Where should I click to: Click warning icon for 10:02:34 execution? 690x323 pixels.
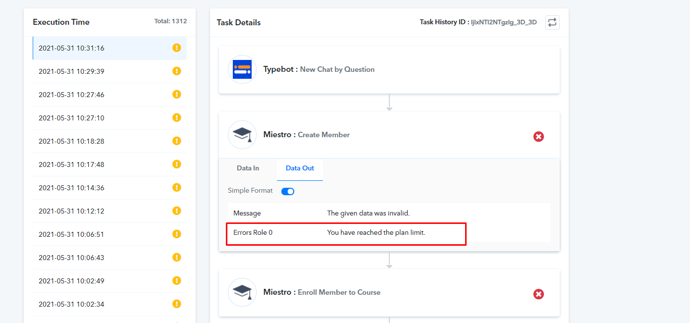pyautogui.click(x=177, y=304)
